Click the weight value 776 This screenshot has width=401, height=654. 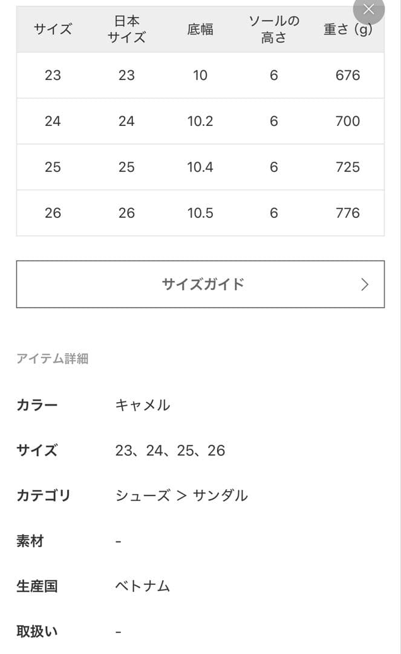tap(346, 213)
